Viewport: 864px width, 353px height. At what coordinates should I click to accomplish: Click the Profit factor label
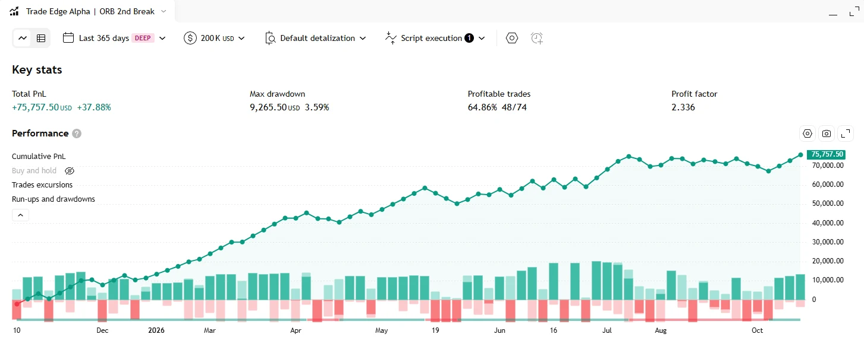point(695,94)
